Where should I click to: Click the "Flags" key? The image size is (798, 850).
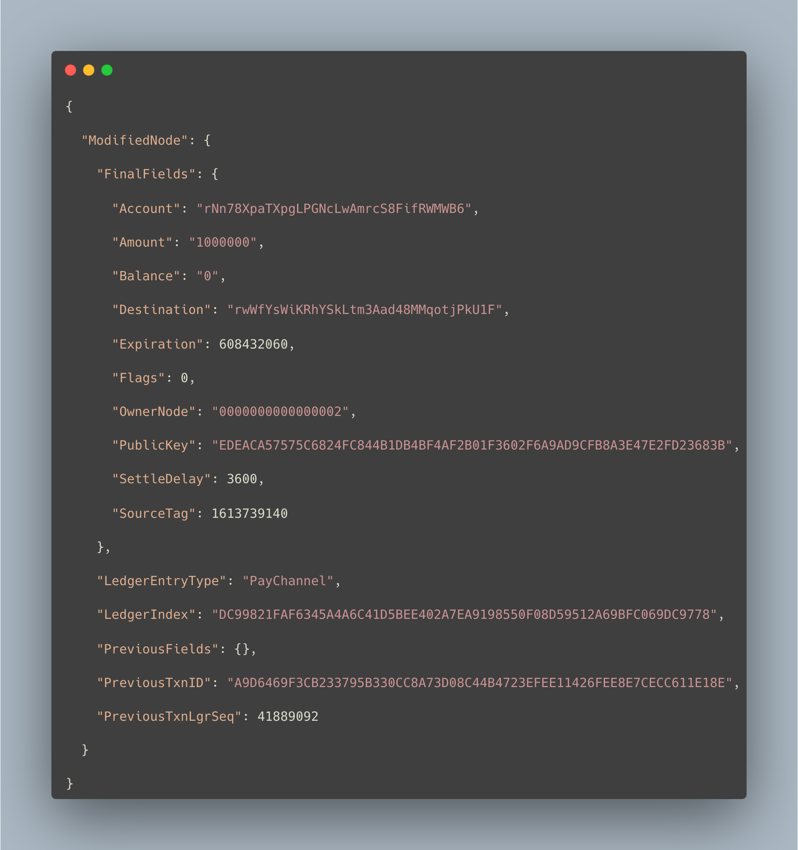(138, 378)
